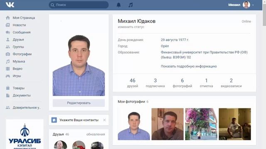Click the page vertical scrollbar thumb
266x149 pixels.
pos(264,14)
